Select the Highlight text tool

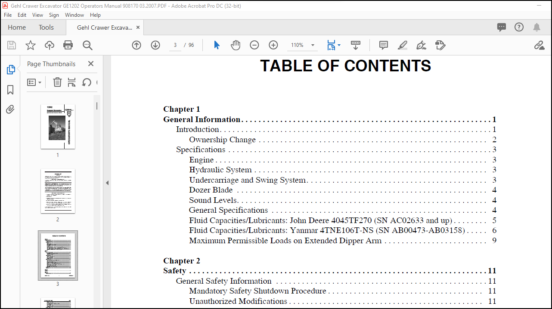point(403,45)
